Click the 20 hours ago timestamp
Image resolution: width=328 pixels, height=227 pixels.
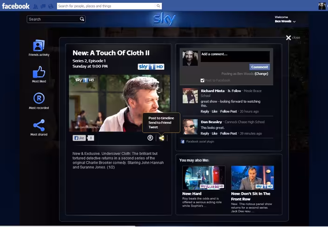coord(249,111)
